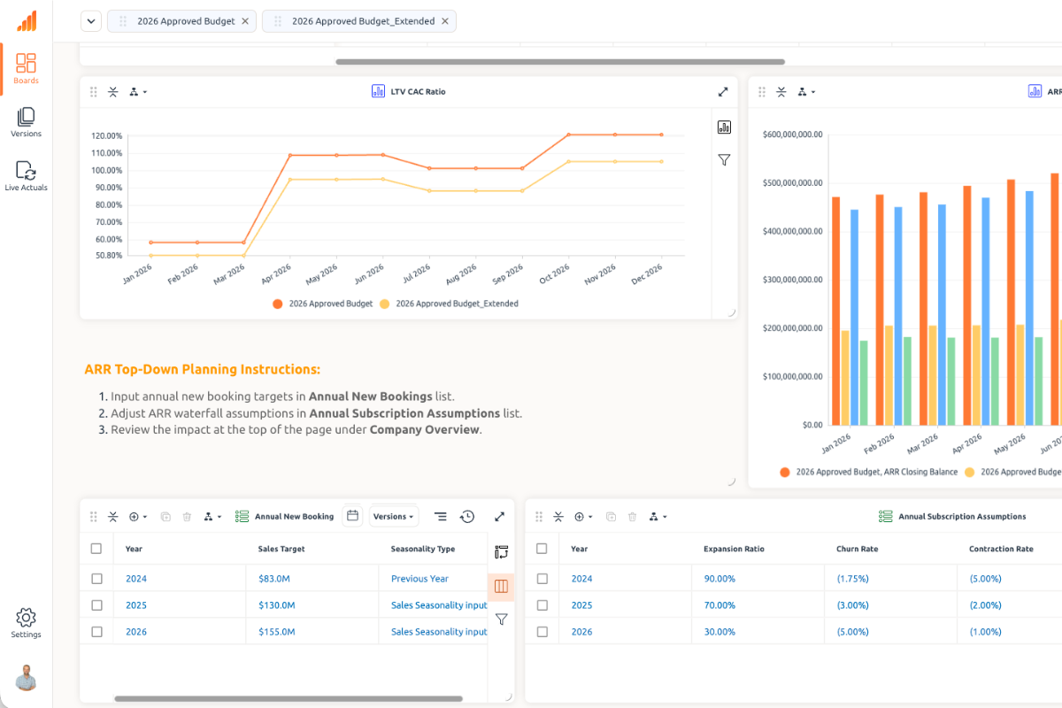
Task: Check the 2024 row in Annual Subscription Assumptions
Action: pos(543,578)
